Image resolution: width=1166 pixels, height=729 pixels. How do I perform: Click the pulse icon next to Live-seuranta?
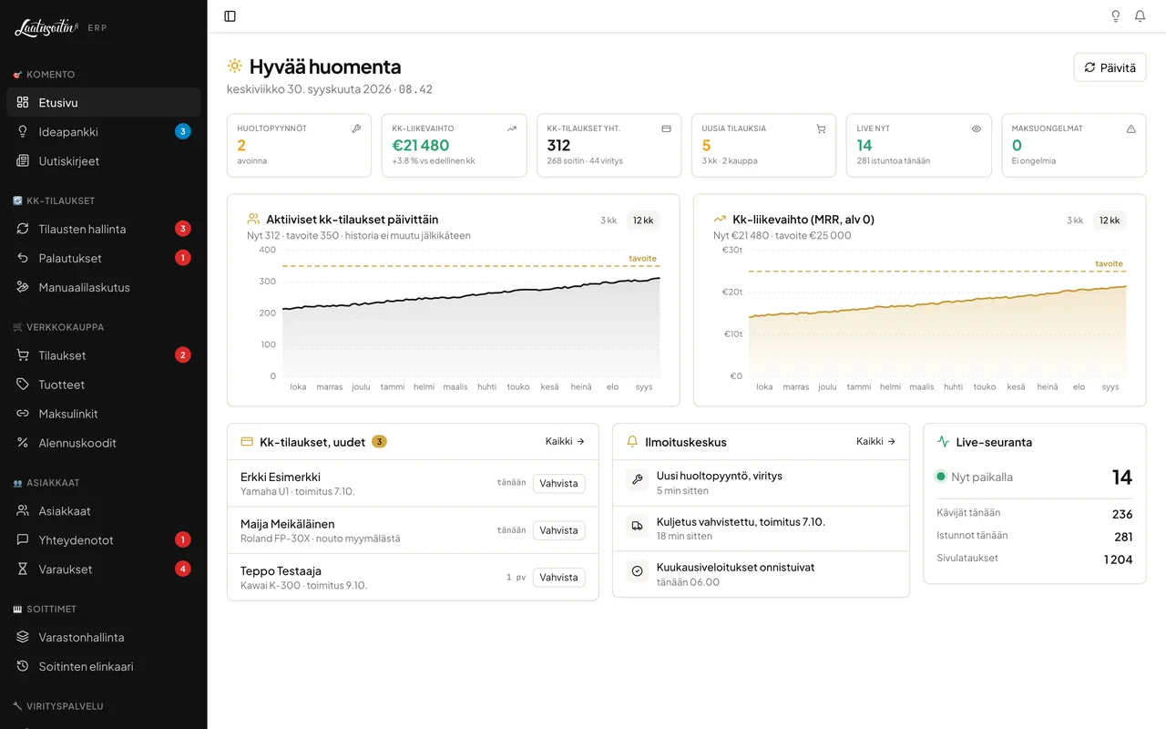(943, 442)
